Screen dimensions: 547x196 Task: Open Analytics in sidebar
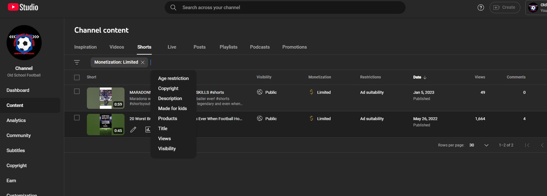[x=30, y=120]
